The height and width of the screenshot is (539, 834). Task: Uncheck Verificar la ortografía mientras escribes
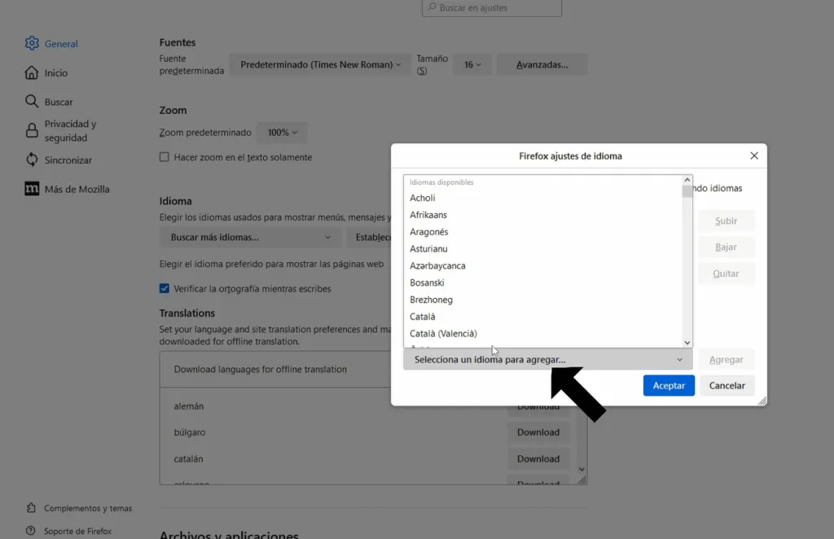point(165,288)
